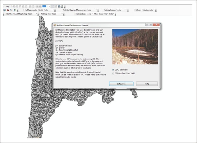Click the GZoom tool
This screenshot has height=143, width=197.
[138, 10]
